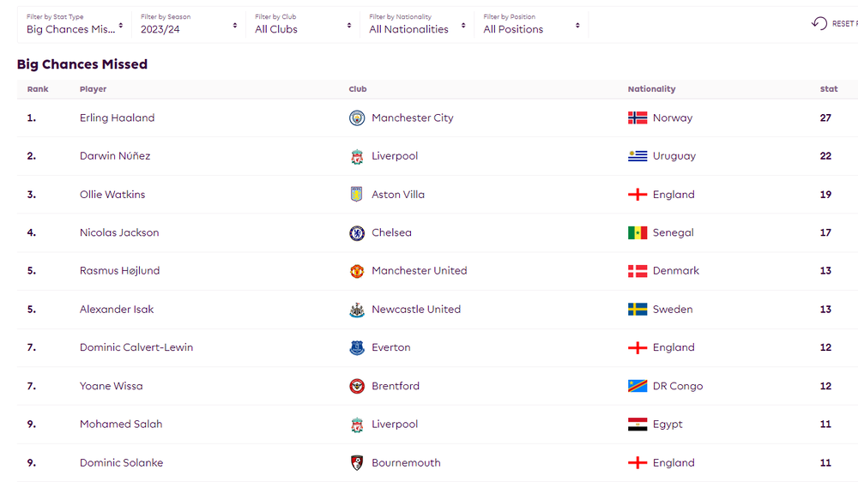Click the reset filters circular arrow icon
This screenshot has width=858, height=482.
click(819, 23)
